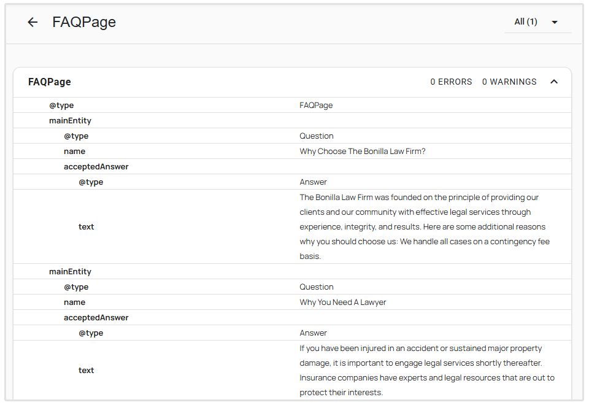Click the FAQPage page title
Viewport: 589px width, 405px height.
click(x=84, y=22)
